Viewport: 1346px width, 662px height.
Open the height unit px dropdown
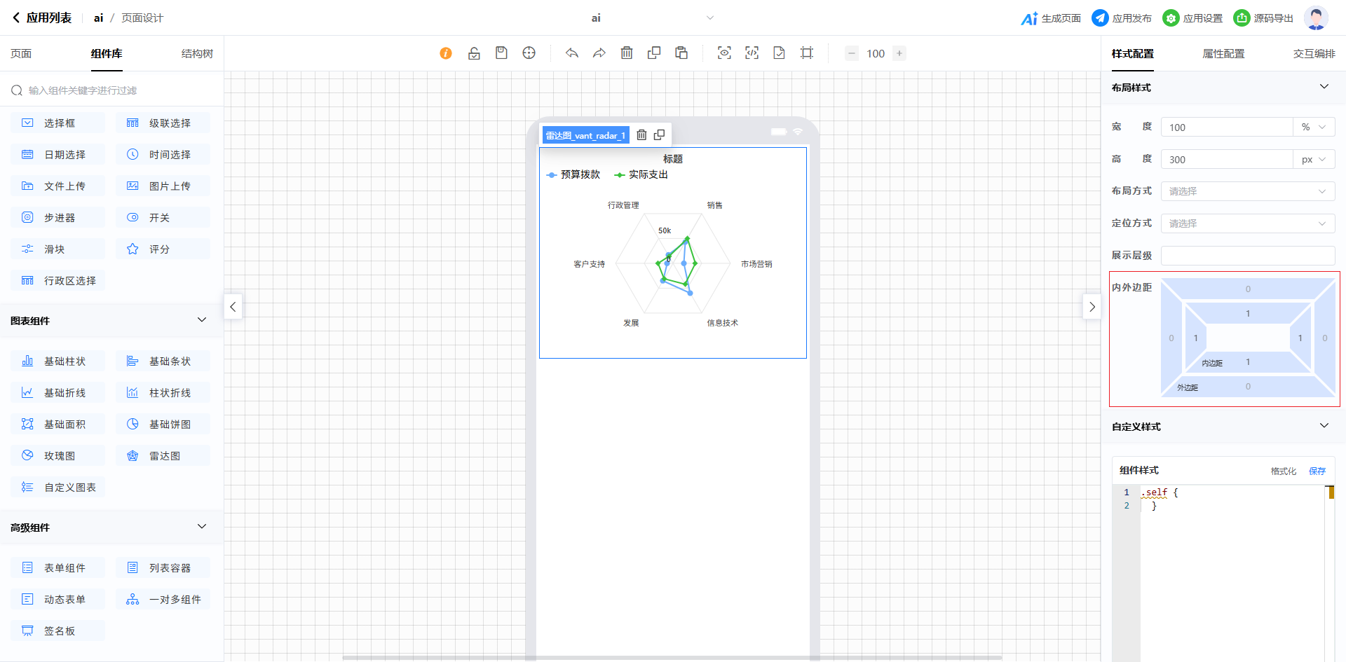(x=1313, y=160)
